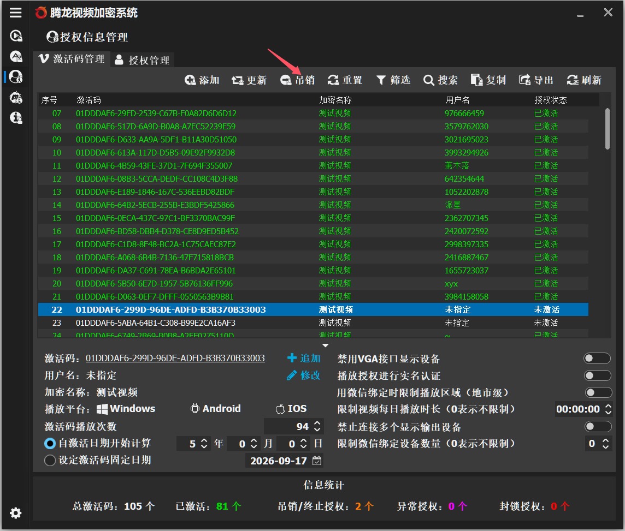The height and width of the screenshot is (531, 625).
Task: Adjust the play count stepper showing 94
Action: pos(317,426)
